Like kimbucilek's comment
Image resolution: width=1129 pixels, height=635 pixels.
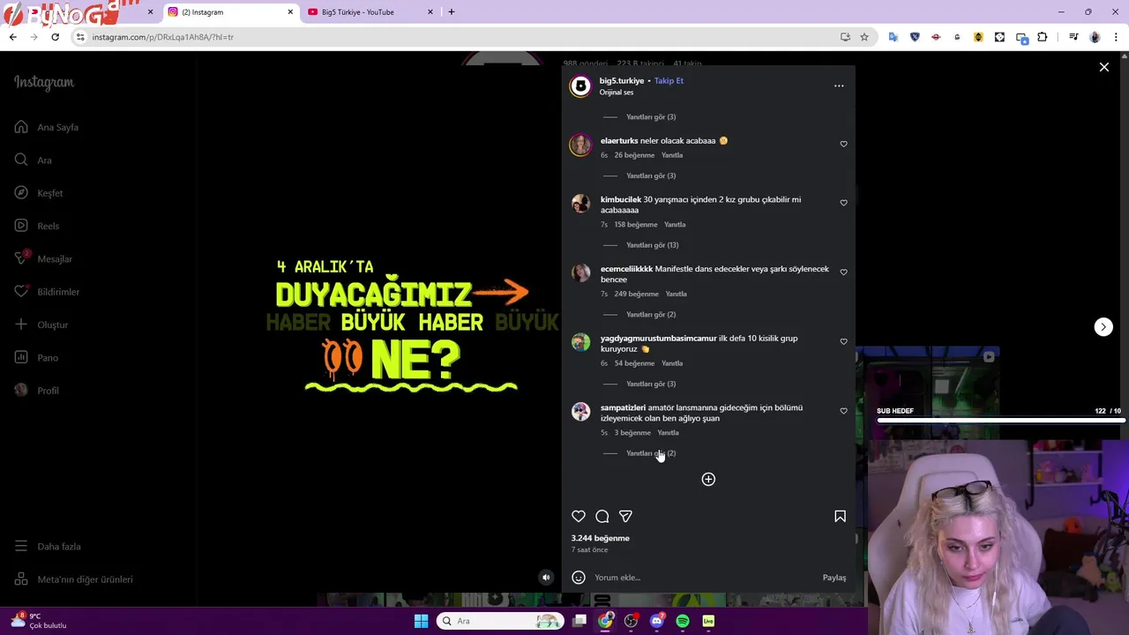[843, 203]
